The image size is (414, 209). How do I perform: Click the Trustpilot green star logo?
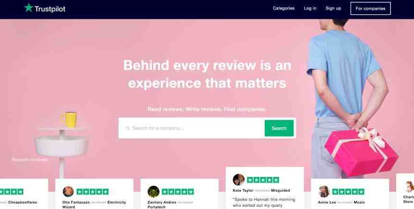tap(28, 8)
